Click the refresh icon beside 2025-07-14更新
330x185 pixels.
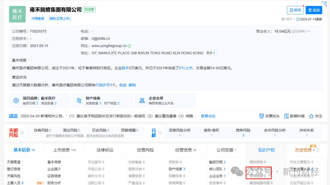click(x=298, y=19)
